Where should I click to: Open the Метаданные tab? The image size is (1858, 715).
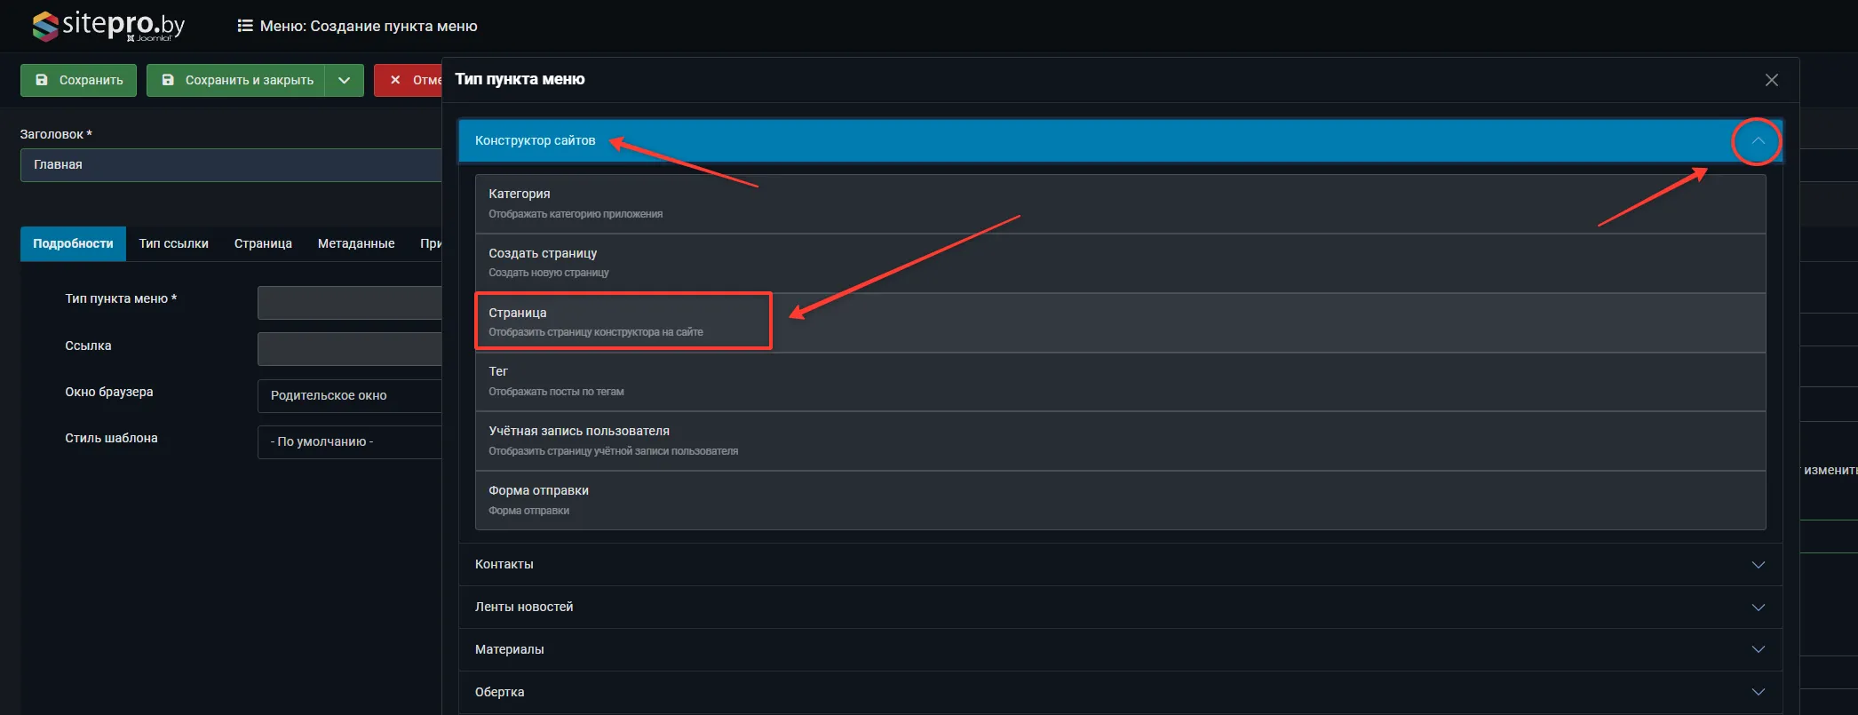pyautogui.click(x=356, y=244)
